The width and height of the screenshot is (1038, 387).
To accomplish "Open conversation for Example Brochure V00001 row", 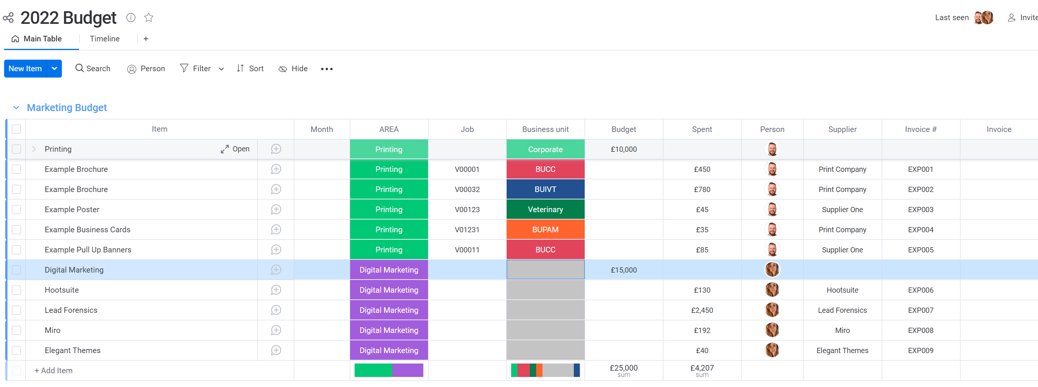I will pos(276,169).
